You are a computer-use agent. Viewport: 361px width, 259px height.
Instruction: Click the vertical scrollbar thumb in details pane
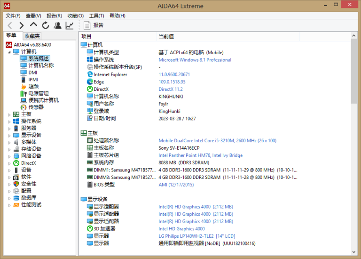click(x=354, y=71)
